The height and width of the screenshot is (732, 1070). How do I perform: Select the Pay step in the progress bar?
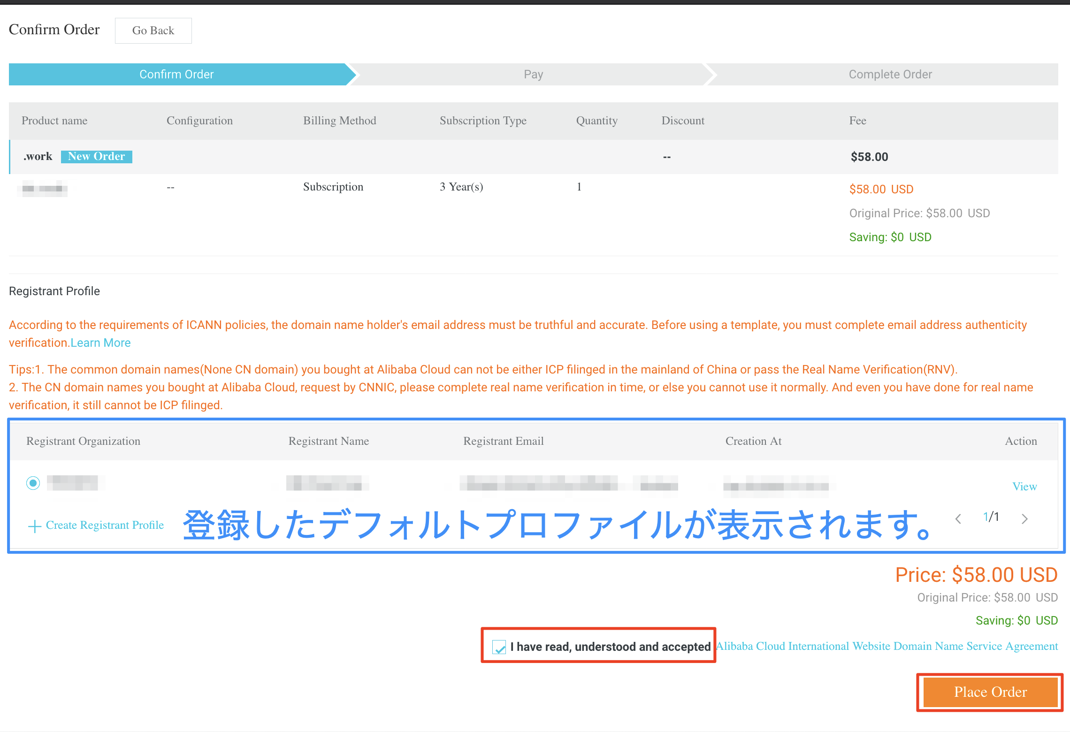tap(533, 74)
